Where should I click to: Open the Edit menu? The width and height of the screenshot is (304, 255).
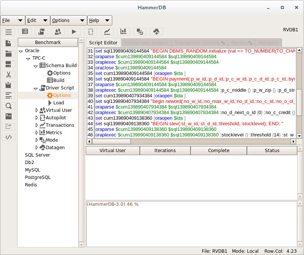point(38,21)
